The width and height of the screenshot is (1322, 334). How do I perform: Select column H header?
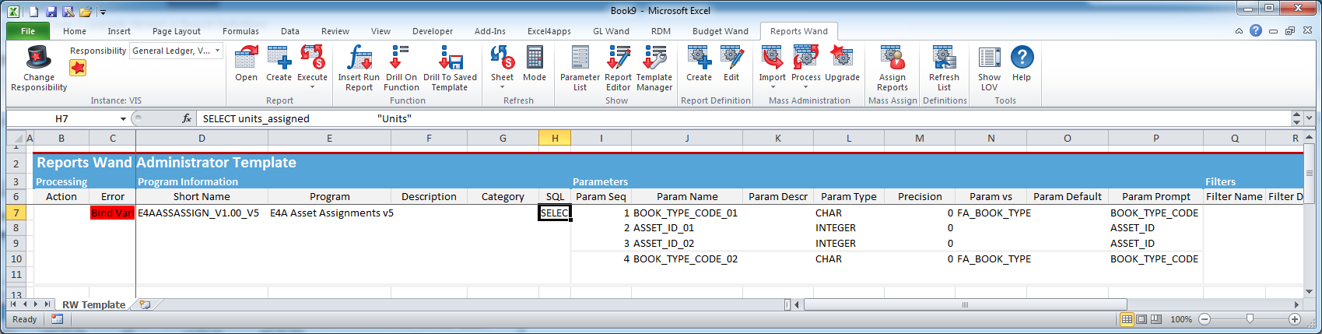click(555, 138)
